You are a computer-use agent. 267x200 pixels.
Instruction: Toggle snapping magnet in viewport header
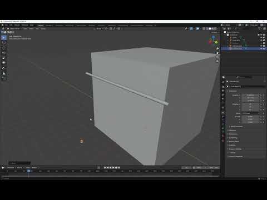point(111,29)
